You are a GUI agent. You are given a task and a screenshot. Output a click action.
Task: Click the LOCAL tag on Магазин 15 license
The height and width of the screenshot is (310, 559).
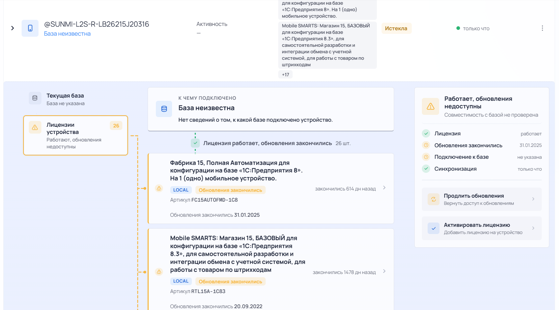(181, 281)
